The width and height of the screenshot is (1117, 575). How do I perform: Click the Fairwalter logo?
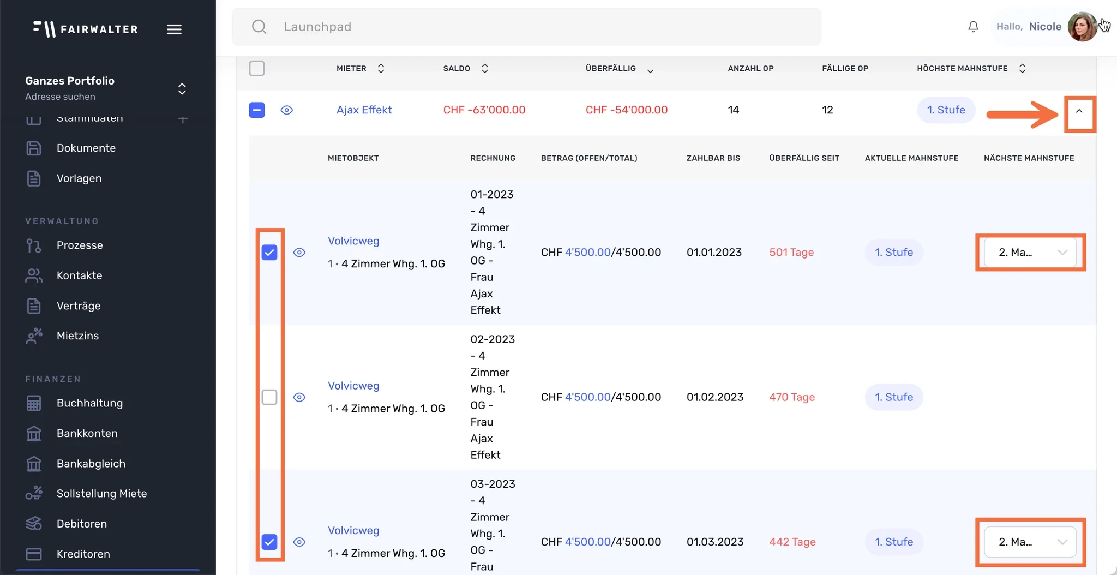[x=85, y=29]
